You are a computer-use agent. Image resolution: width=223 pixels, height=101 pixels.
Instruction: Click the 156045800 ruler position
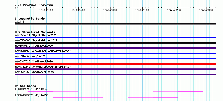(x=46, y=10)
